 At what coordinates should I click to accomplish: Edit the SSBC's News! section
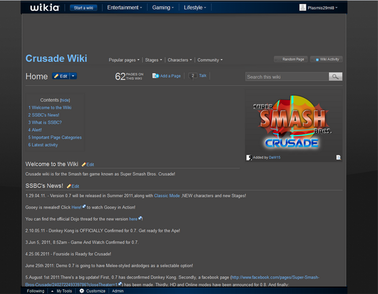click(73, 186)
